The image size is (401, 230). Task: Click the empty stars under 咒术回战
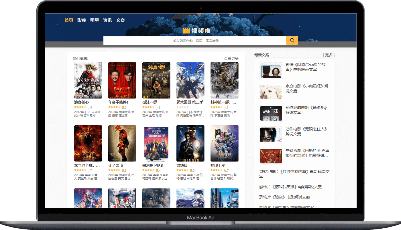tap(182, 107)
